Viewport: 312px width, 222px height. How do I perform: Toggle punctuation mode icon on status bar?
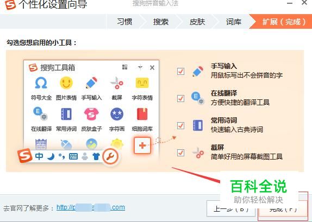point(62,157)
